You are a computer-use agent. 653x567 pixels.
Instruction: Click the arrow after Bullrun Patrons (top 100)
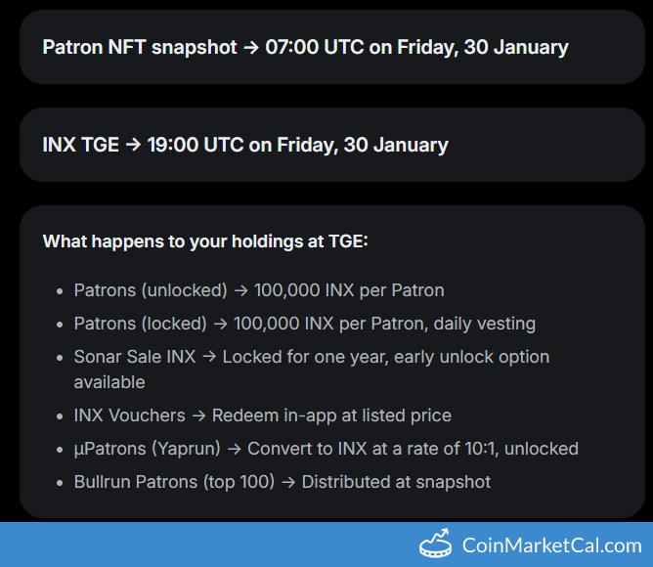tap(288, 482)
